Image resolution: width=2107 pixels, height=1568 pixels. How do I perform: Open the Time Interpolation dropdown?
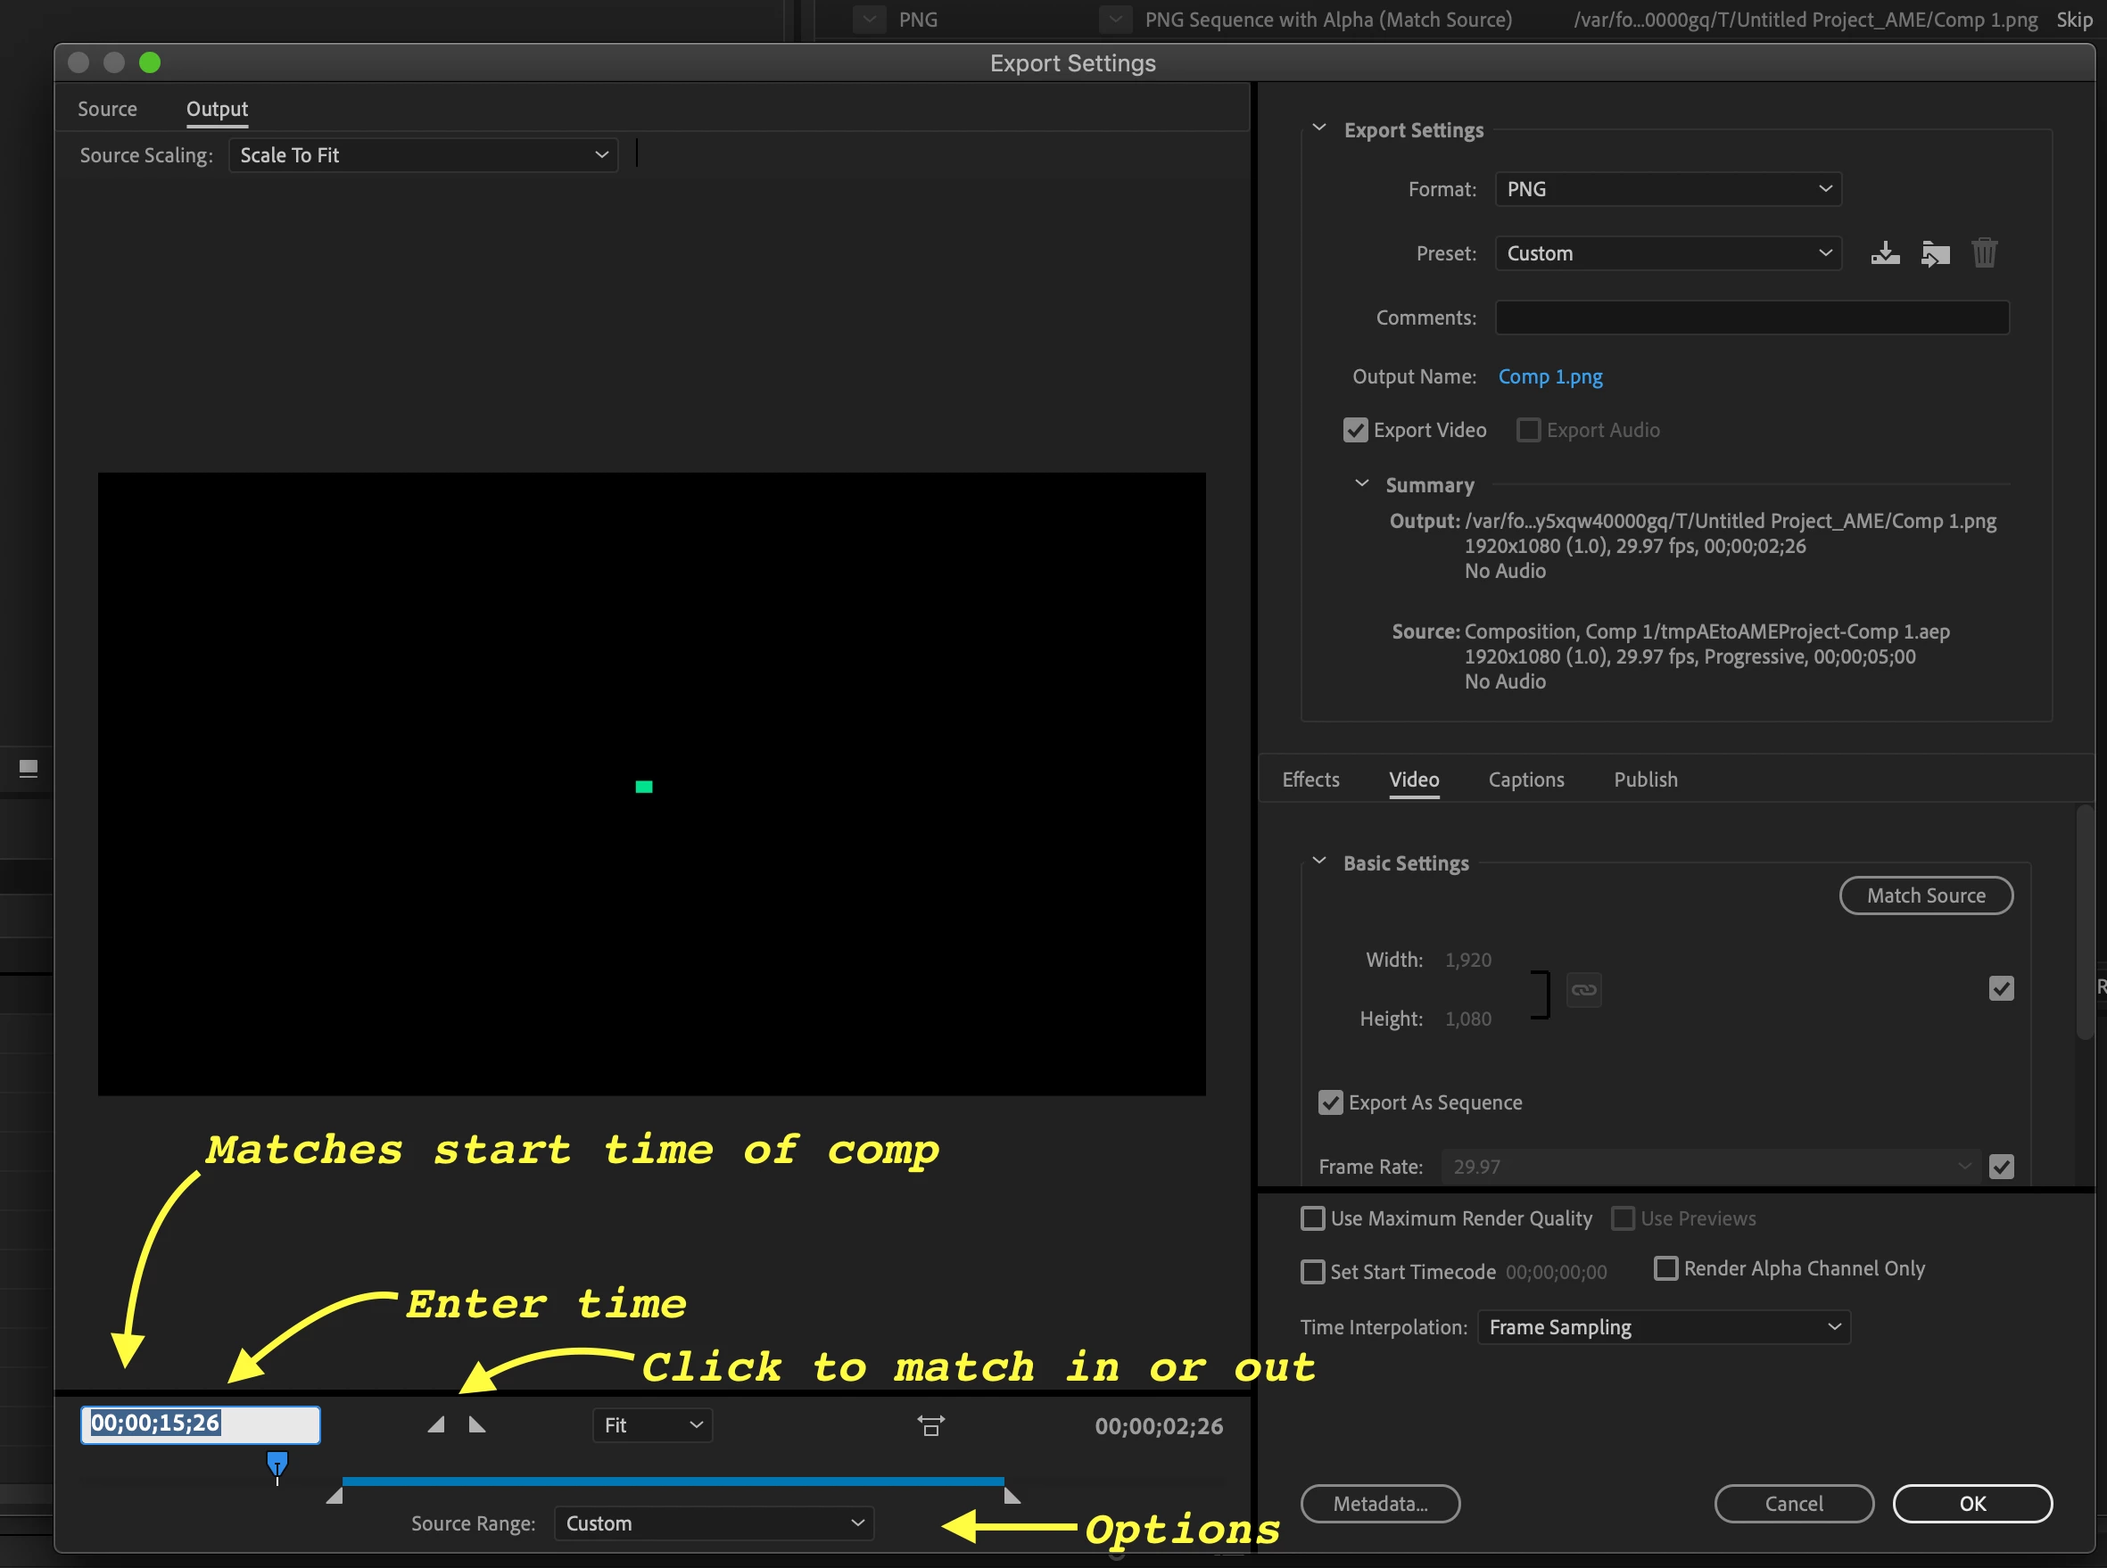[x=1663, y=1327]
